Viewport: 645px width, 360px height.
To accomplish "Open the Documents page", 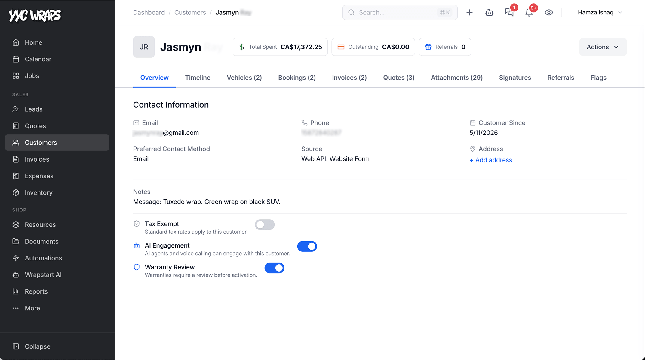I will coord(57,241).
